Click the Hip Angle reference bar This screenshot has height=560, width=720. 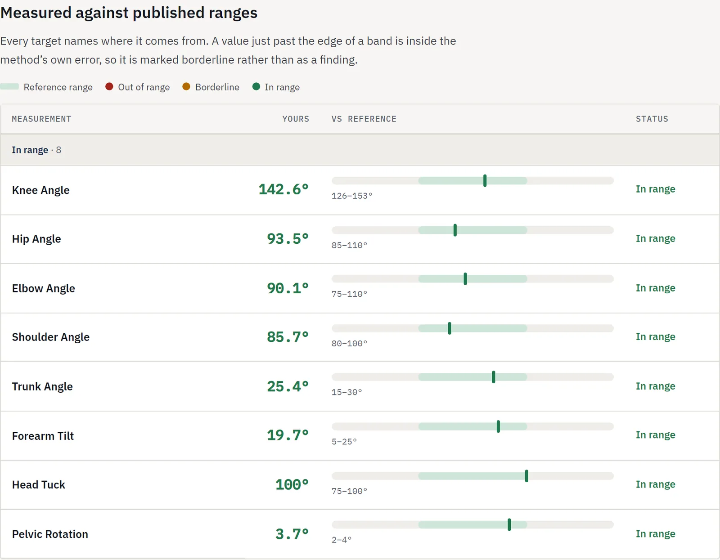(472, 230)
